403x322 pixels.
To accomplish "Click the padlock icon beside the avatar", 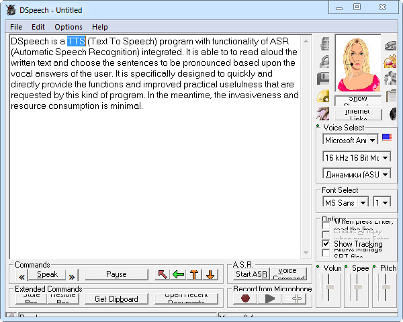I will [x=324, y=62].
